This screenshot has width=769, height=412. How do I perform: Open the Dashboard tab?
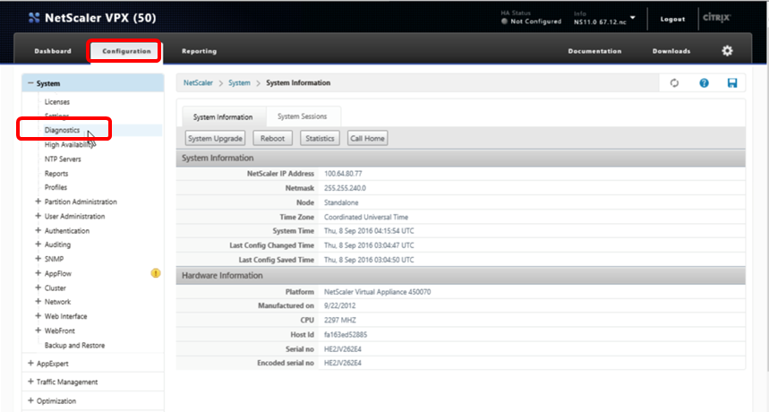tap(53, 51)
